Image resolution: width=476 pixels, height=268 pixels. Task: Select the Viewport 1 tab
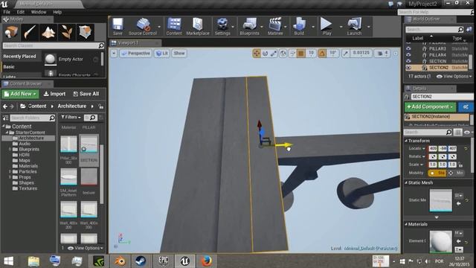(x=135, y=43)
